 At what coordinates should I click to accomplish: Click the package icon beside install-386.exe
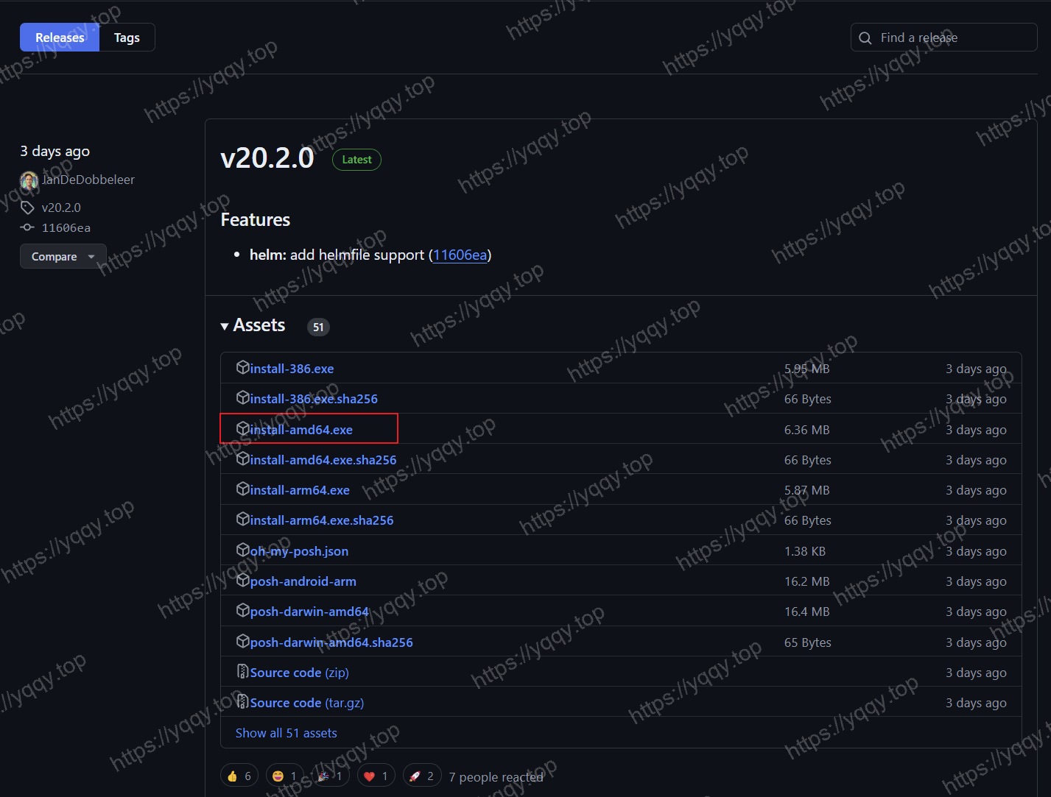click(x=242, y=367)
